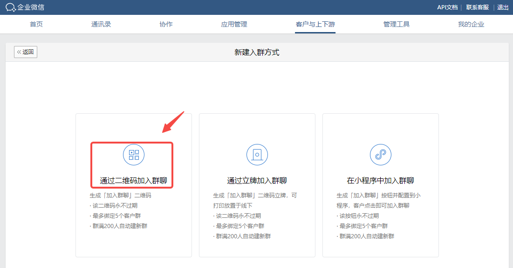Open the 应用管理 tab
This screenshot has width=513, height=268.
pyautogui.click(x=234, y=24)
